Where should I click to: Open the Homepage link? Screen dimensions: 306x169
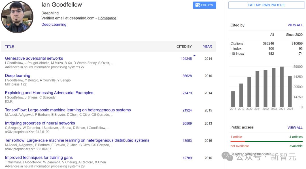[x=107, y=18]
